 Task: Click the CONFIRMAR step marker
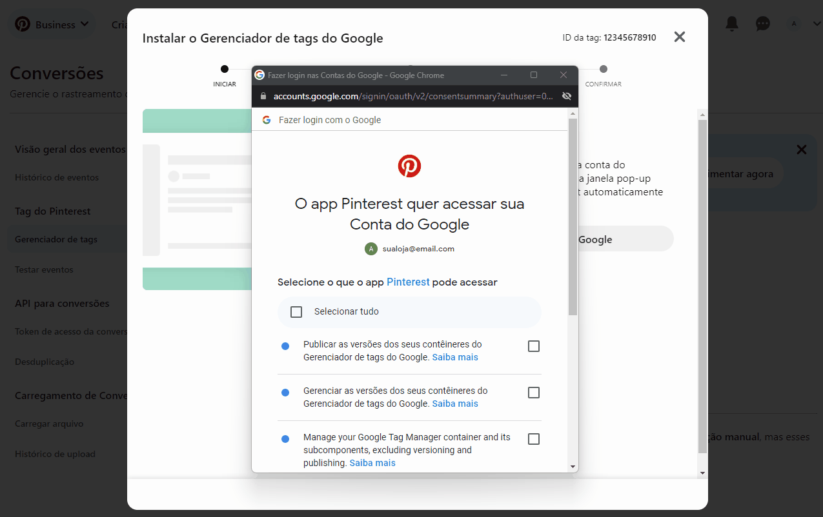click(x=604, y=69)
